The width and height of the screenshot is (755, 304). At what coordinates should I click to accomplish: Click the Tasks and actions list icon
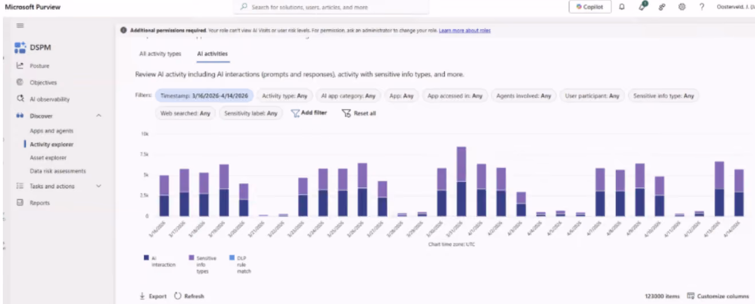[20, 186]
